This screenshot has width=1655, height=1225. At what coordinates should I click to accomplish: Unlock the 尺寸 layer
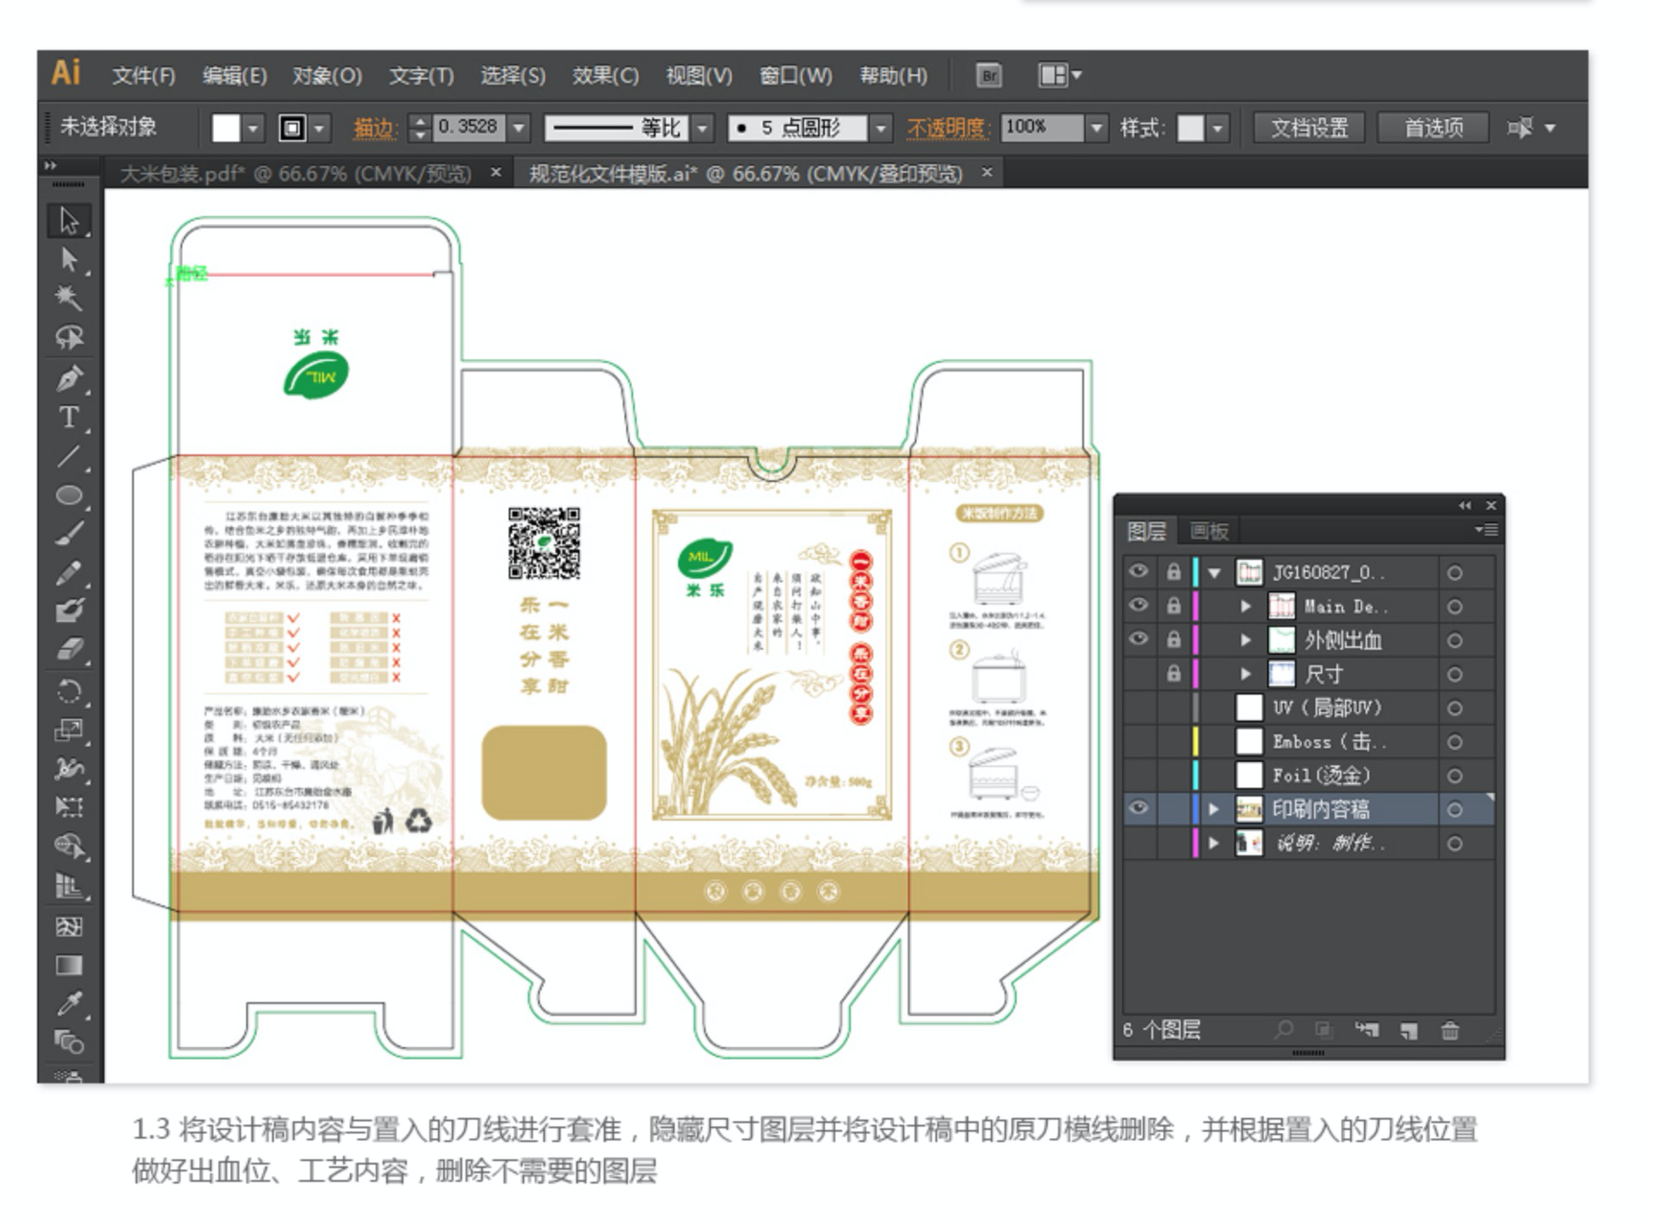(1173, 674)
